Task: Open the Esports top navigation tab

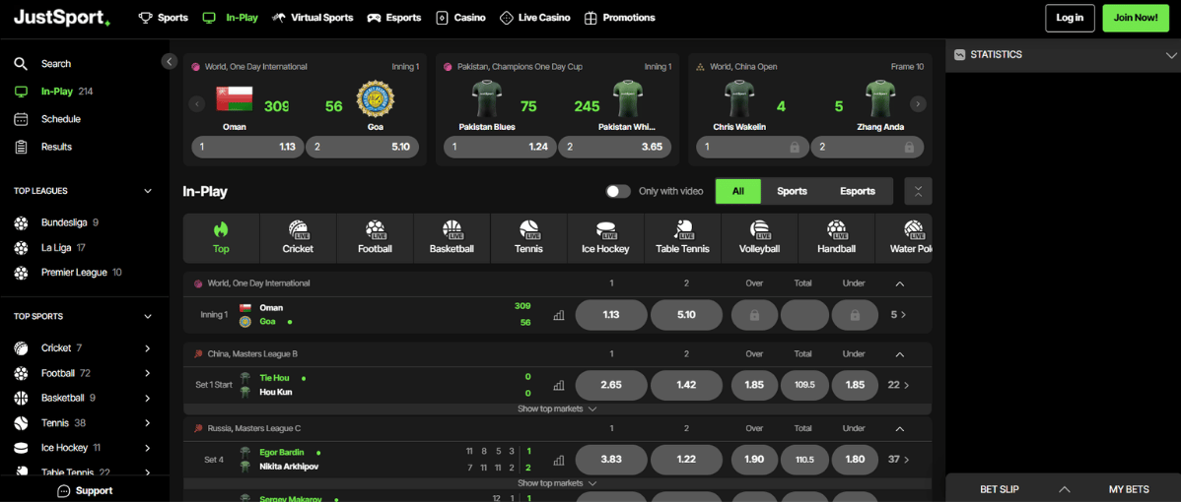Action: click(x=394, y=18)
